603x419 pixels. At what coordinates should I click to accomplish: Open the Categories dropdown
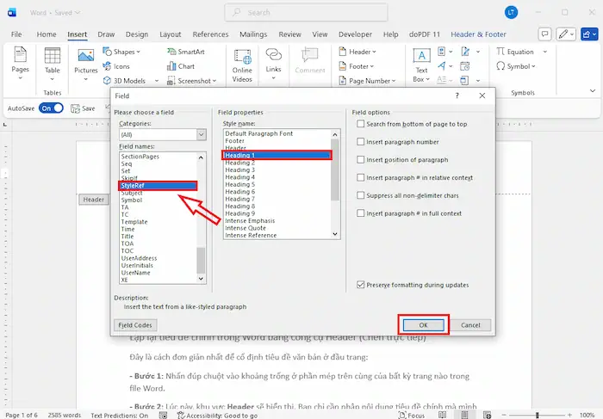click(x=201, y=135)
